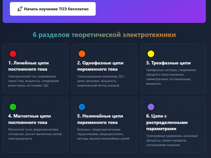Click the yellow circle icon for three-phase circuits
The height and width of the screenshot is (158, 211).
pos(151,54)
